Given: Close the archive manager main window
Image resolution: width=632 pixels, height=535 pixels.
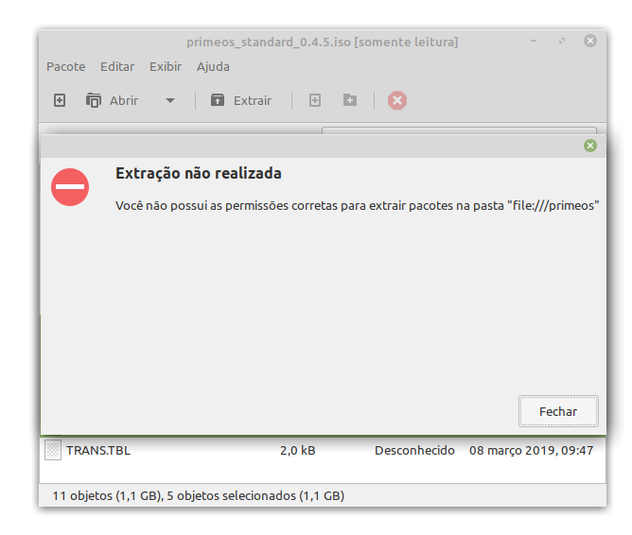Looking at the screenshot, I should [x=590, y=42].
